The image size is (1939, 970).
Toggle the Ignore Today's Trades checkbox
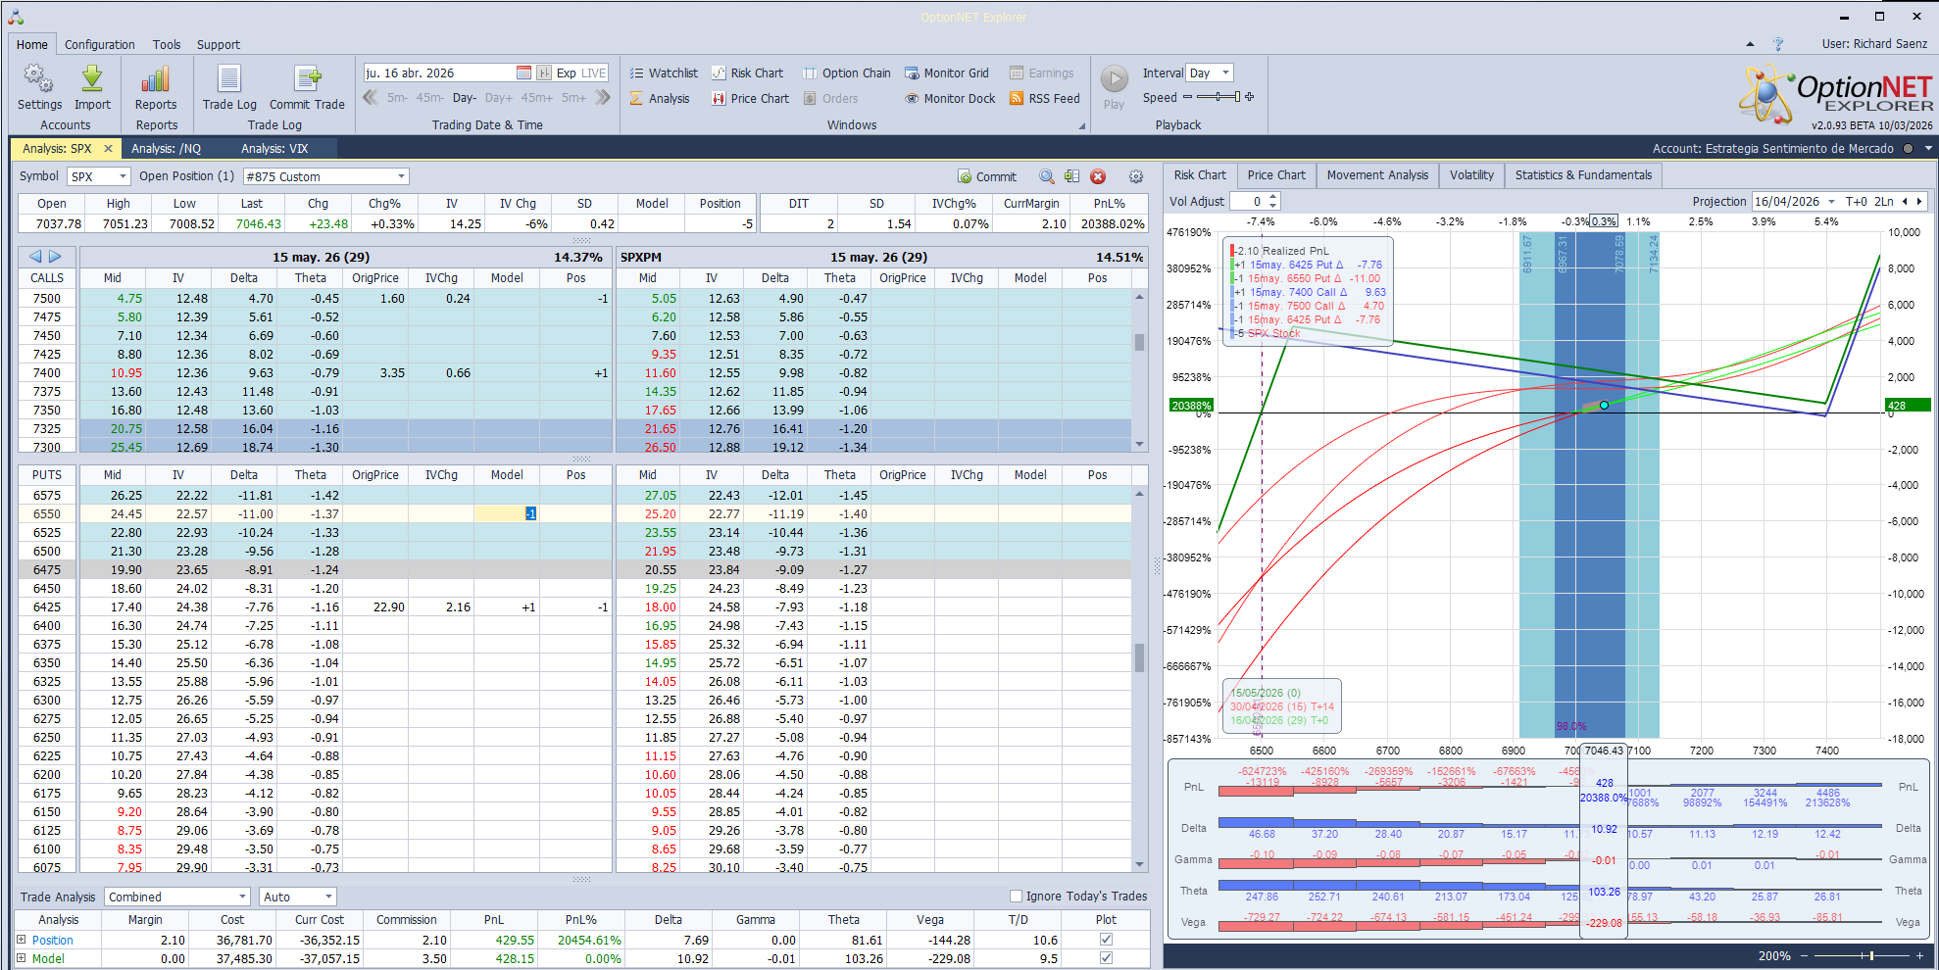tap(1016, 896)
